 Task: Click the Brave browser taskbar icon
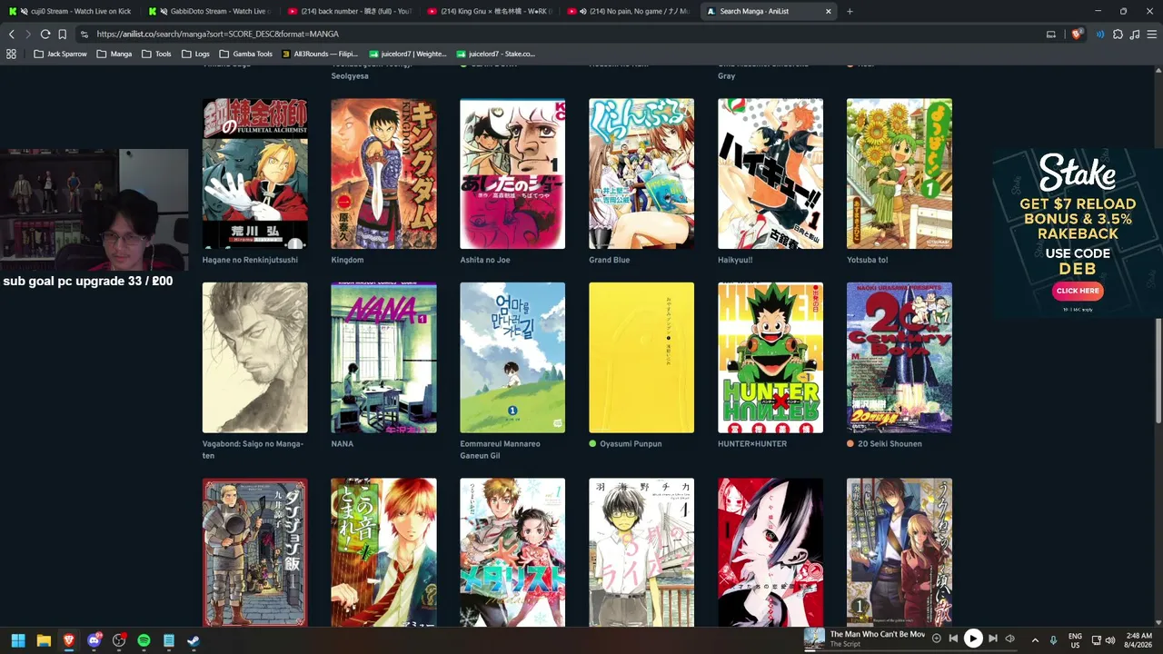pos(69,640)
